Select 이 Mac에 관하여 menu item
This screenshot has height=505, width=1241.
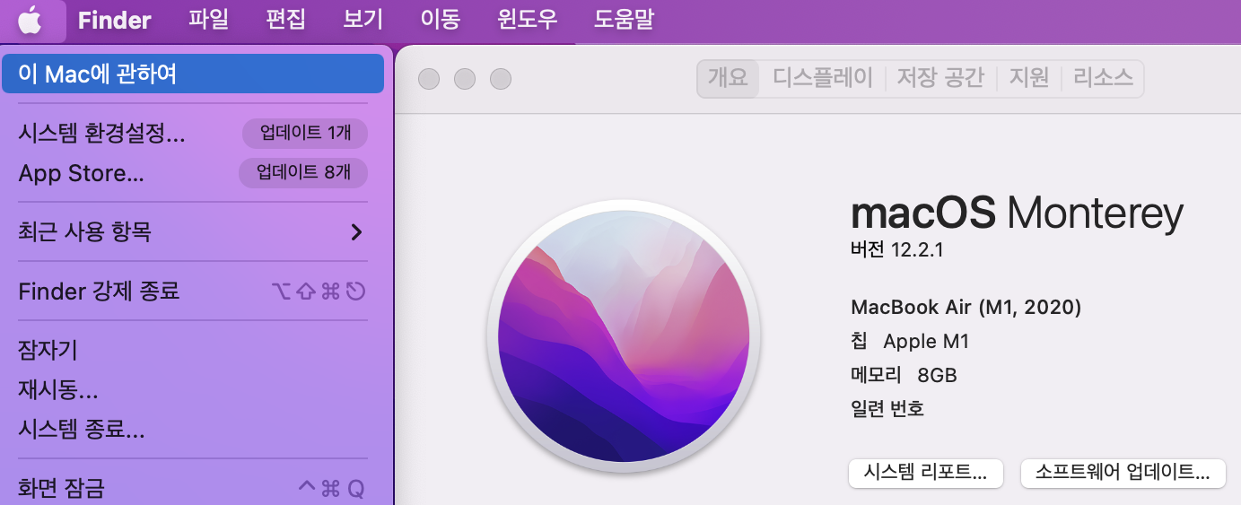coord(193,74)
